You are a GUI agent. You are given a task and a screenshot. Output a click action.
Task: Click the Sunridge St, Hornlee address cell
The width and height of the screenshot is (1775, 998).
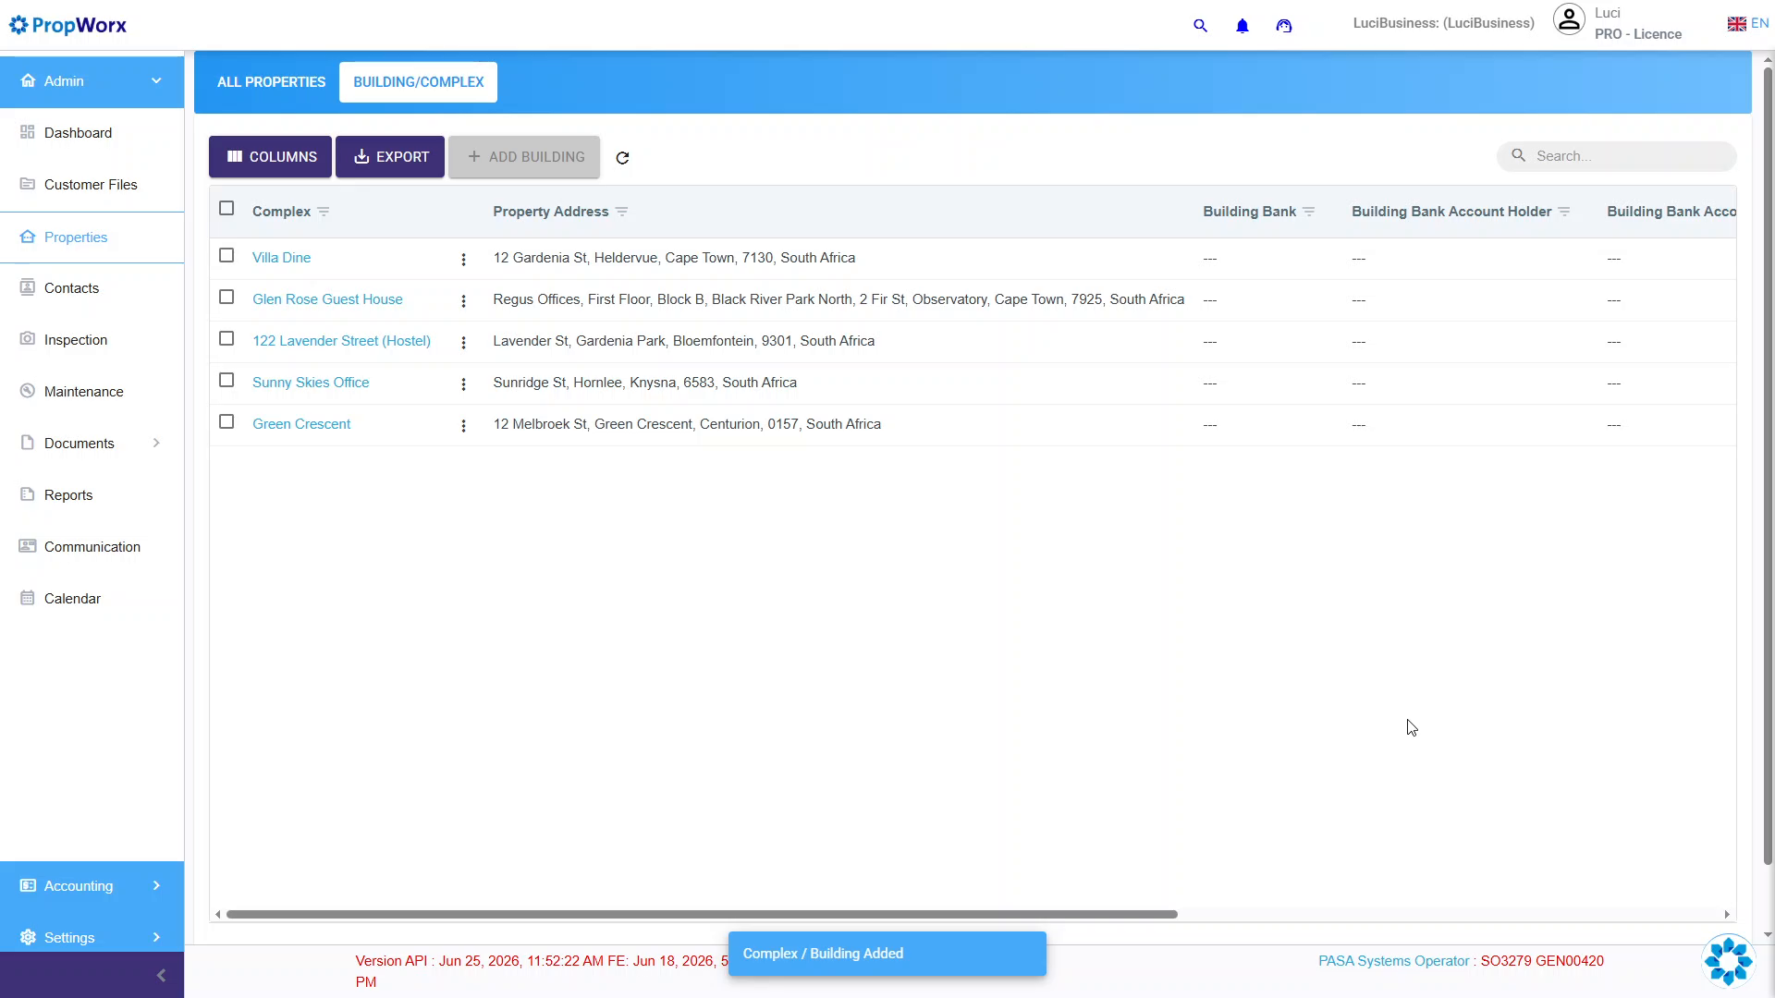644,383
